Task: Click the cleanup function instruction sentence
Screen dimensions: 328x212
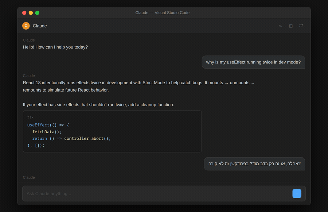Action: pos(98,105)
